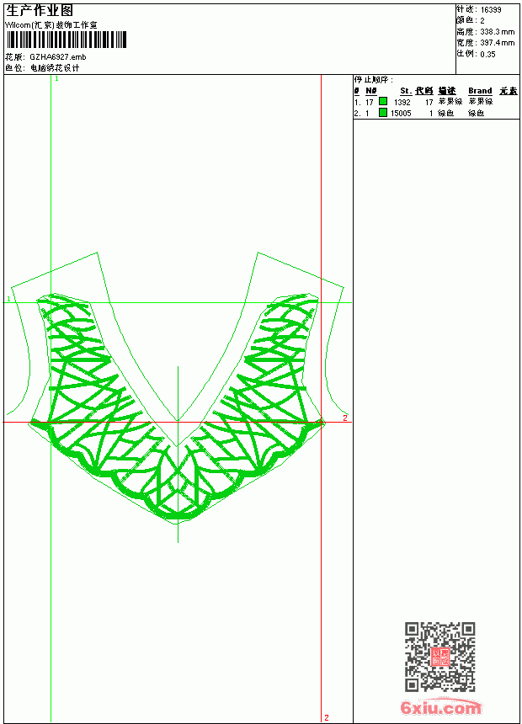
Task: Click the 生产作业图 title
Action: 40,11
